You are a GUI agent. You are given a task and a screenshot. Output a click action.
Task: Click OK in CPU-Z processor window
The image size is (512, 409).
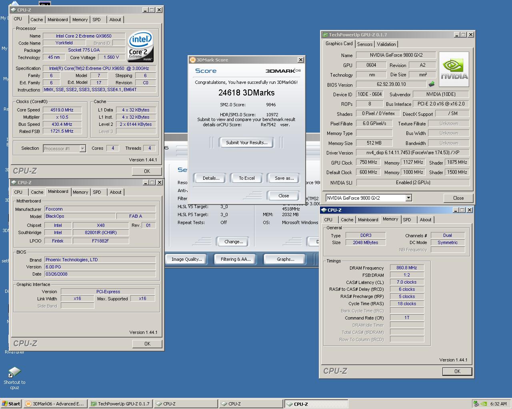point(147,171)
